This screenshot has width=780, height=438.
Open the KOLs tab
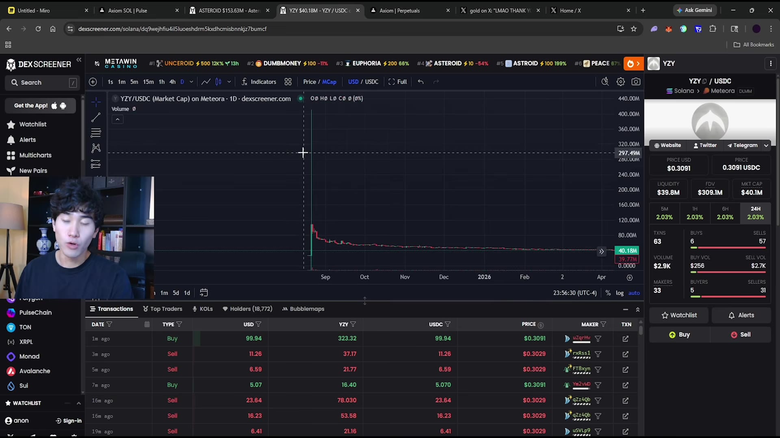coord(203,309)
